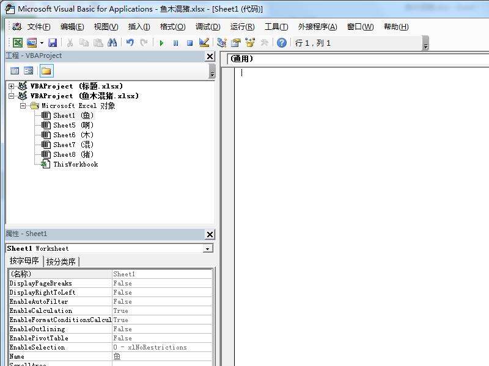Viewport: 489px width, 366px height.
Task: Open the 调试 Debug menu
Action: coord(207,26)
